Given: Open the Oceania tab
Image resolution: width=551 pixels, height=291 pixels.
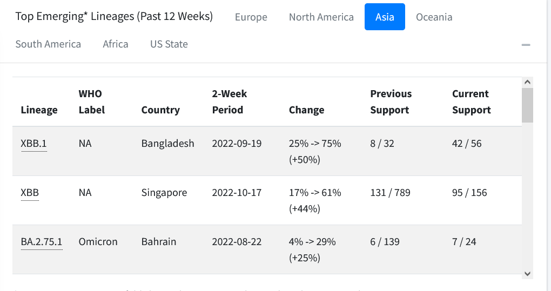Looking at the screenshot, I should coord(434,17).
